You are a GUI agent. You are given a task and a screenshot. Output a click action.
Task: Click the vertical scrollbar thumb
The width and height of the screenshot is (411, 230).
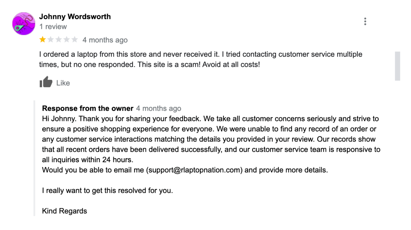(397, 66)
